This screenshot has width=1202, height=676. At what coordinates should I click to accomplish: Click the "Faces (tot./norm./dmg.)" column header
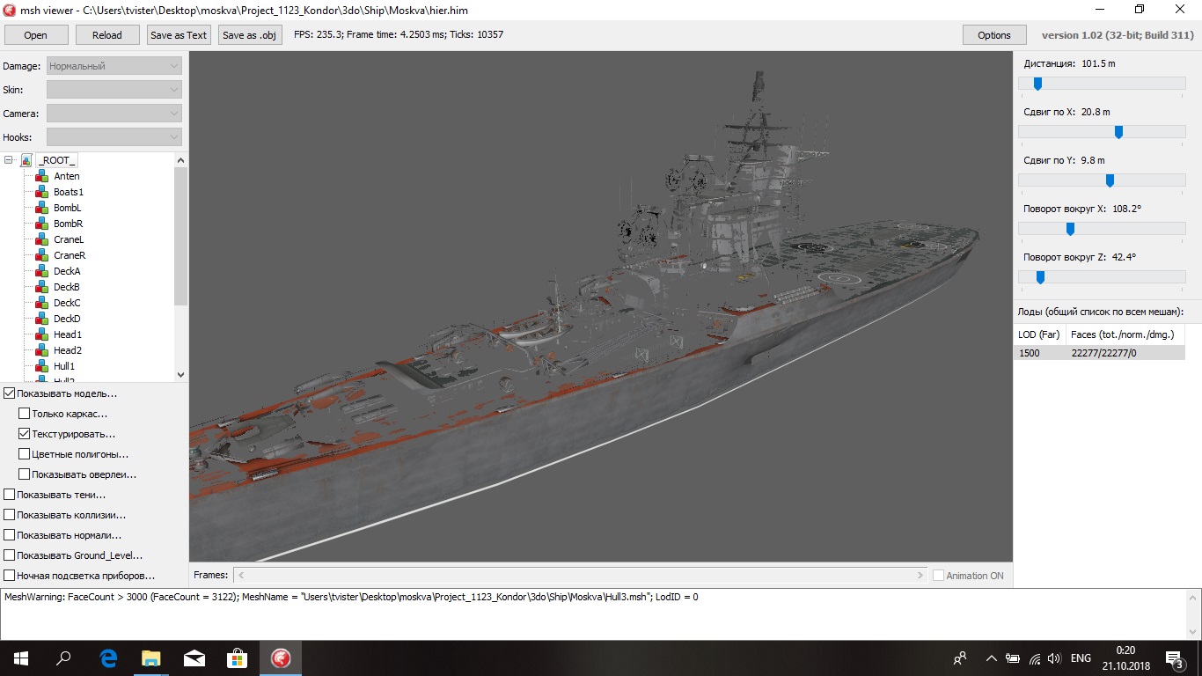tap(1125, 334)
